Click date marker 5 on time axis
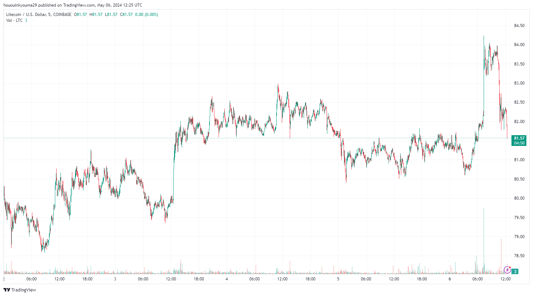The height and width of the screenshot is (296, 533). tap(338, 279)
